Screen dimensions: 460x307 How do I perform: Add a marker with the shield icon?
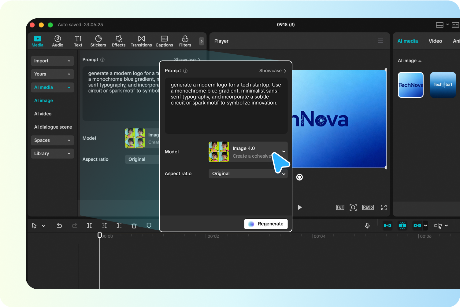(149, 225)
